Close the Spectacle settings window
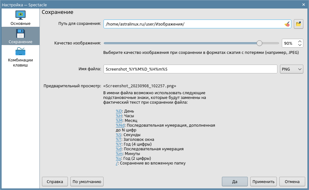 [x=304, y=4]
